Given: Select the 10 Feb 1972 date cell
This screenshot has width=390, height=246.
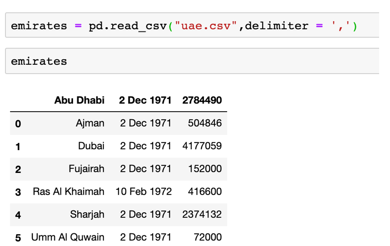Looking at the screenshot, I should coord(143,191).
